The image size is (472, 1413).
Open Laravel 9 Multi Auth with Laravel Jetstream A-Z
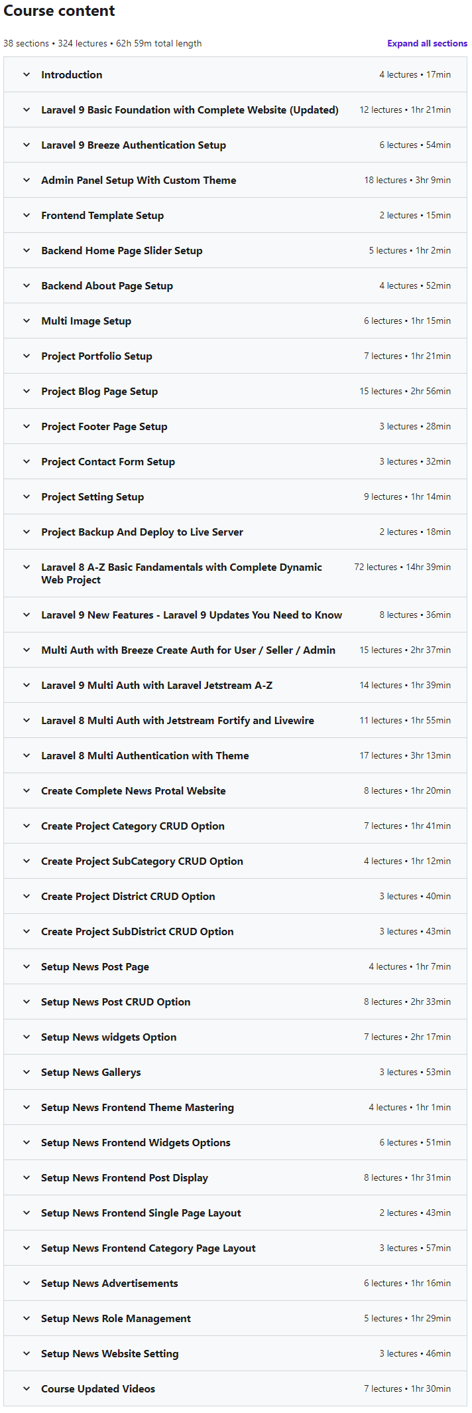tap(156, 686)
